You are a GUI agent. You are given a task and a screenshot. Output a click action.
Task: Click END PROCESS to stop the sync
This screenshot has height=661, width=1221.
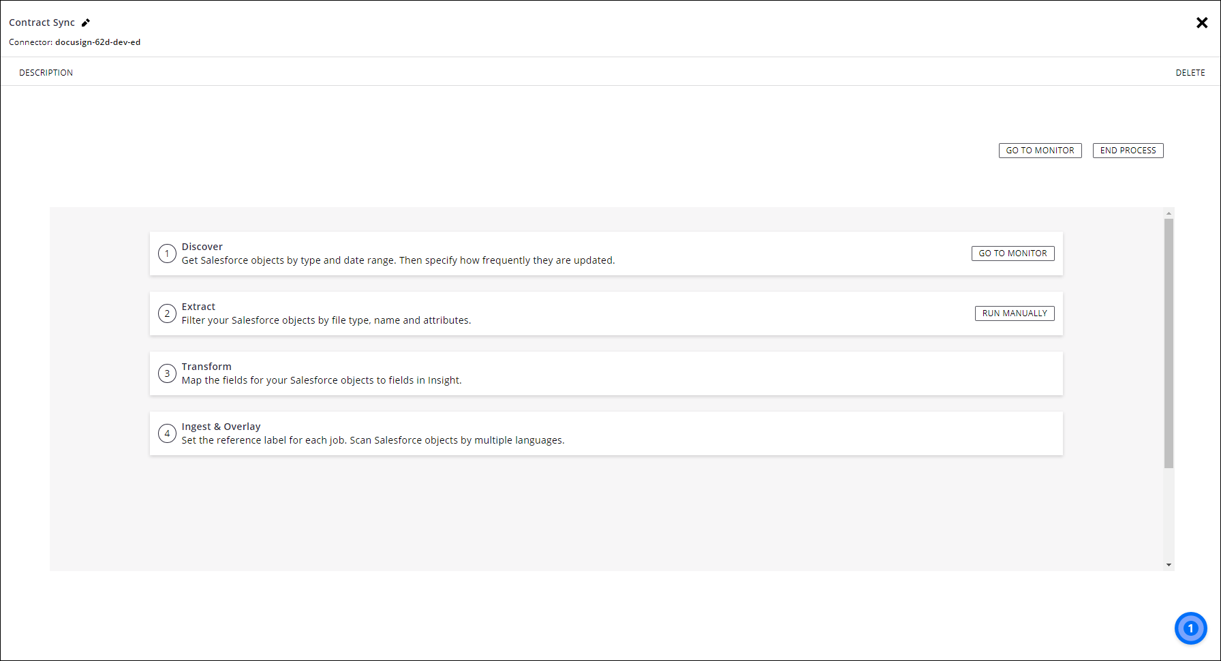point(1128,150)
